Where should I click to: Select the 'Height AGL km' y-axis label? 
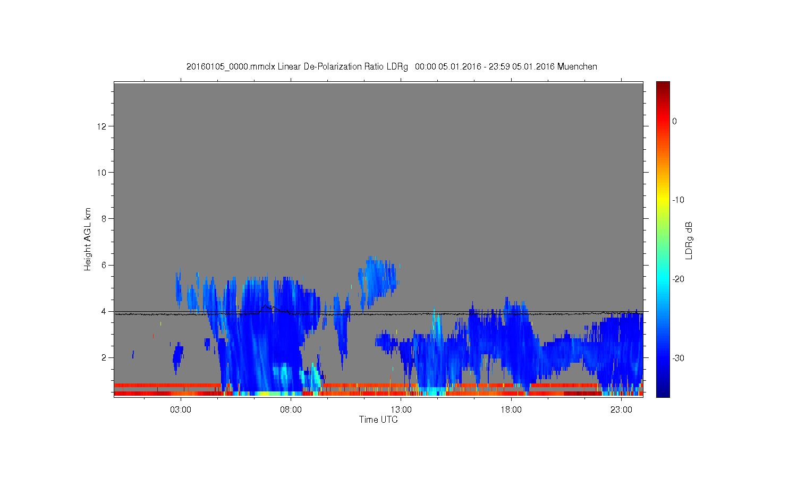pyautogui.click(x=88, y=240)
